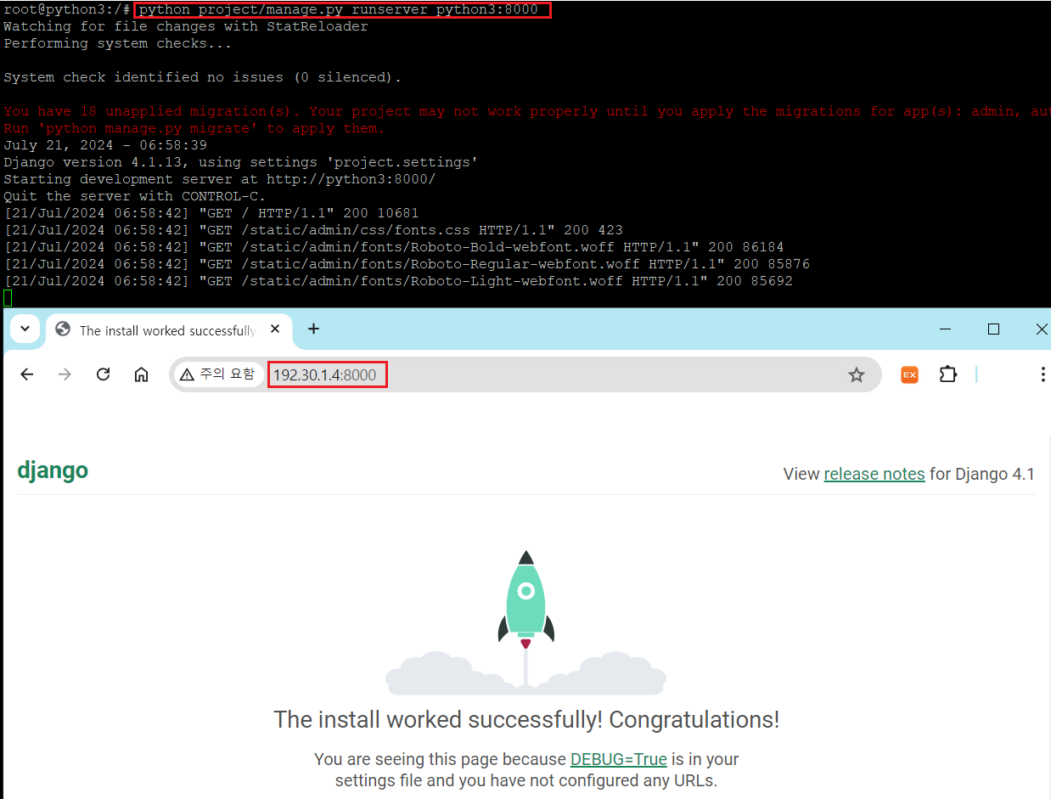Expand the tab search dropdown
Image resolution: width=1051 pixels, height=799 pixels.
click(25, 329)
